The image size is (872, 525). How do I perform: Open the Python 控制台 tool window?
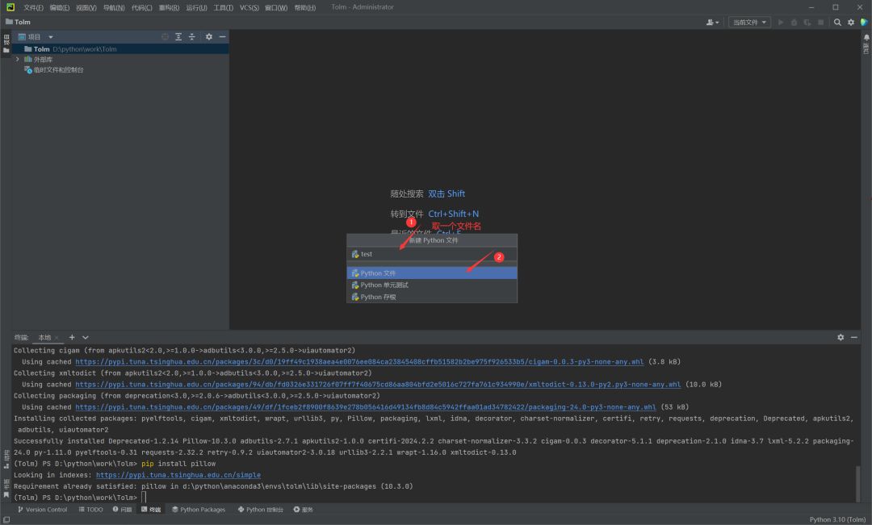coord(261,510)
